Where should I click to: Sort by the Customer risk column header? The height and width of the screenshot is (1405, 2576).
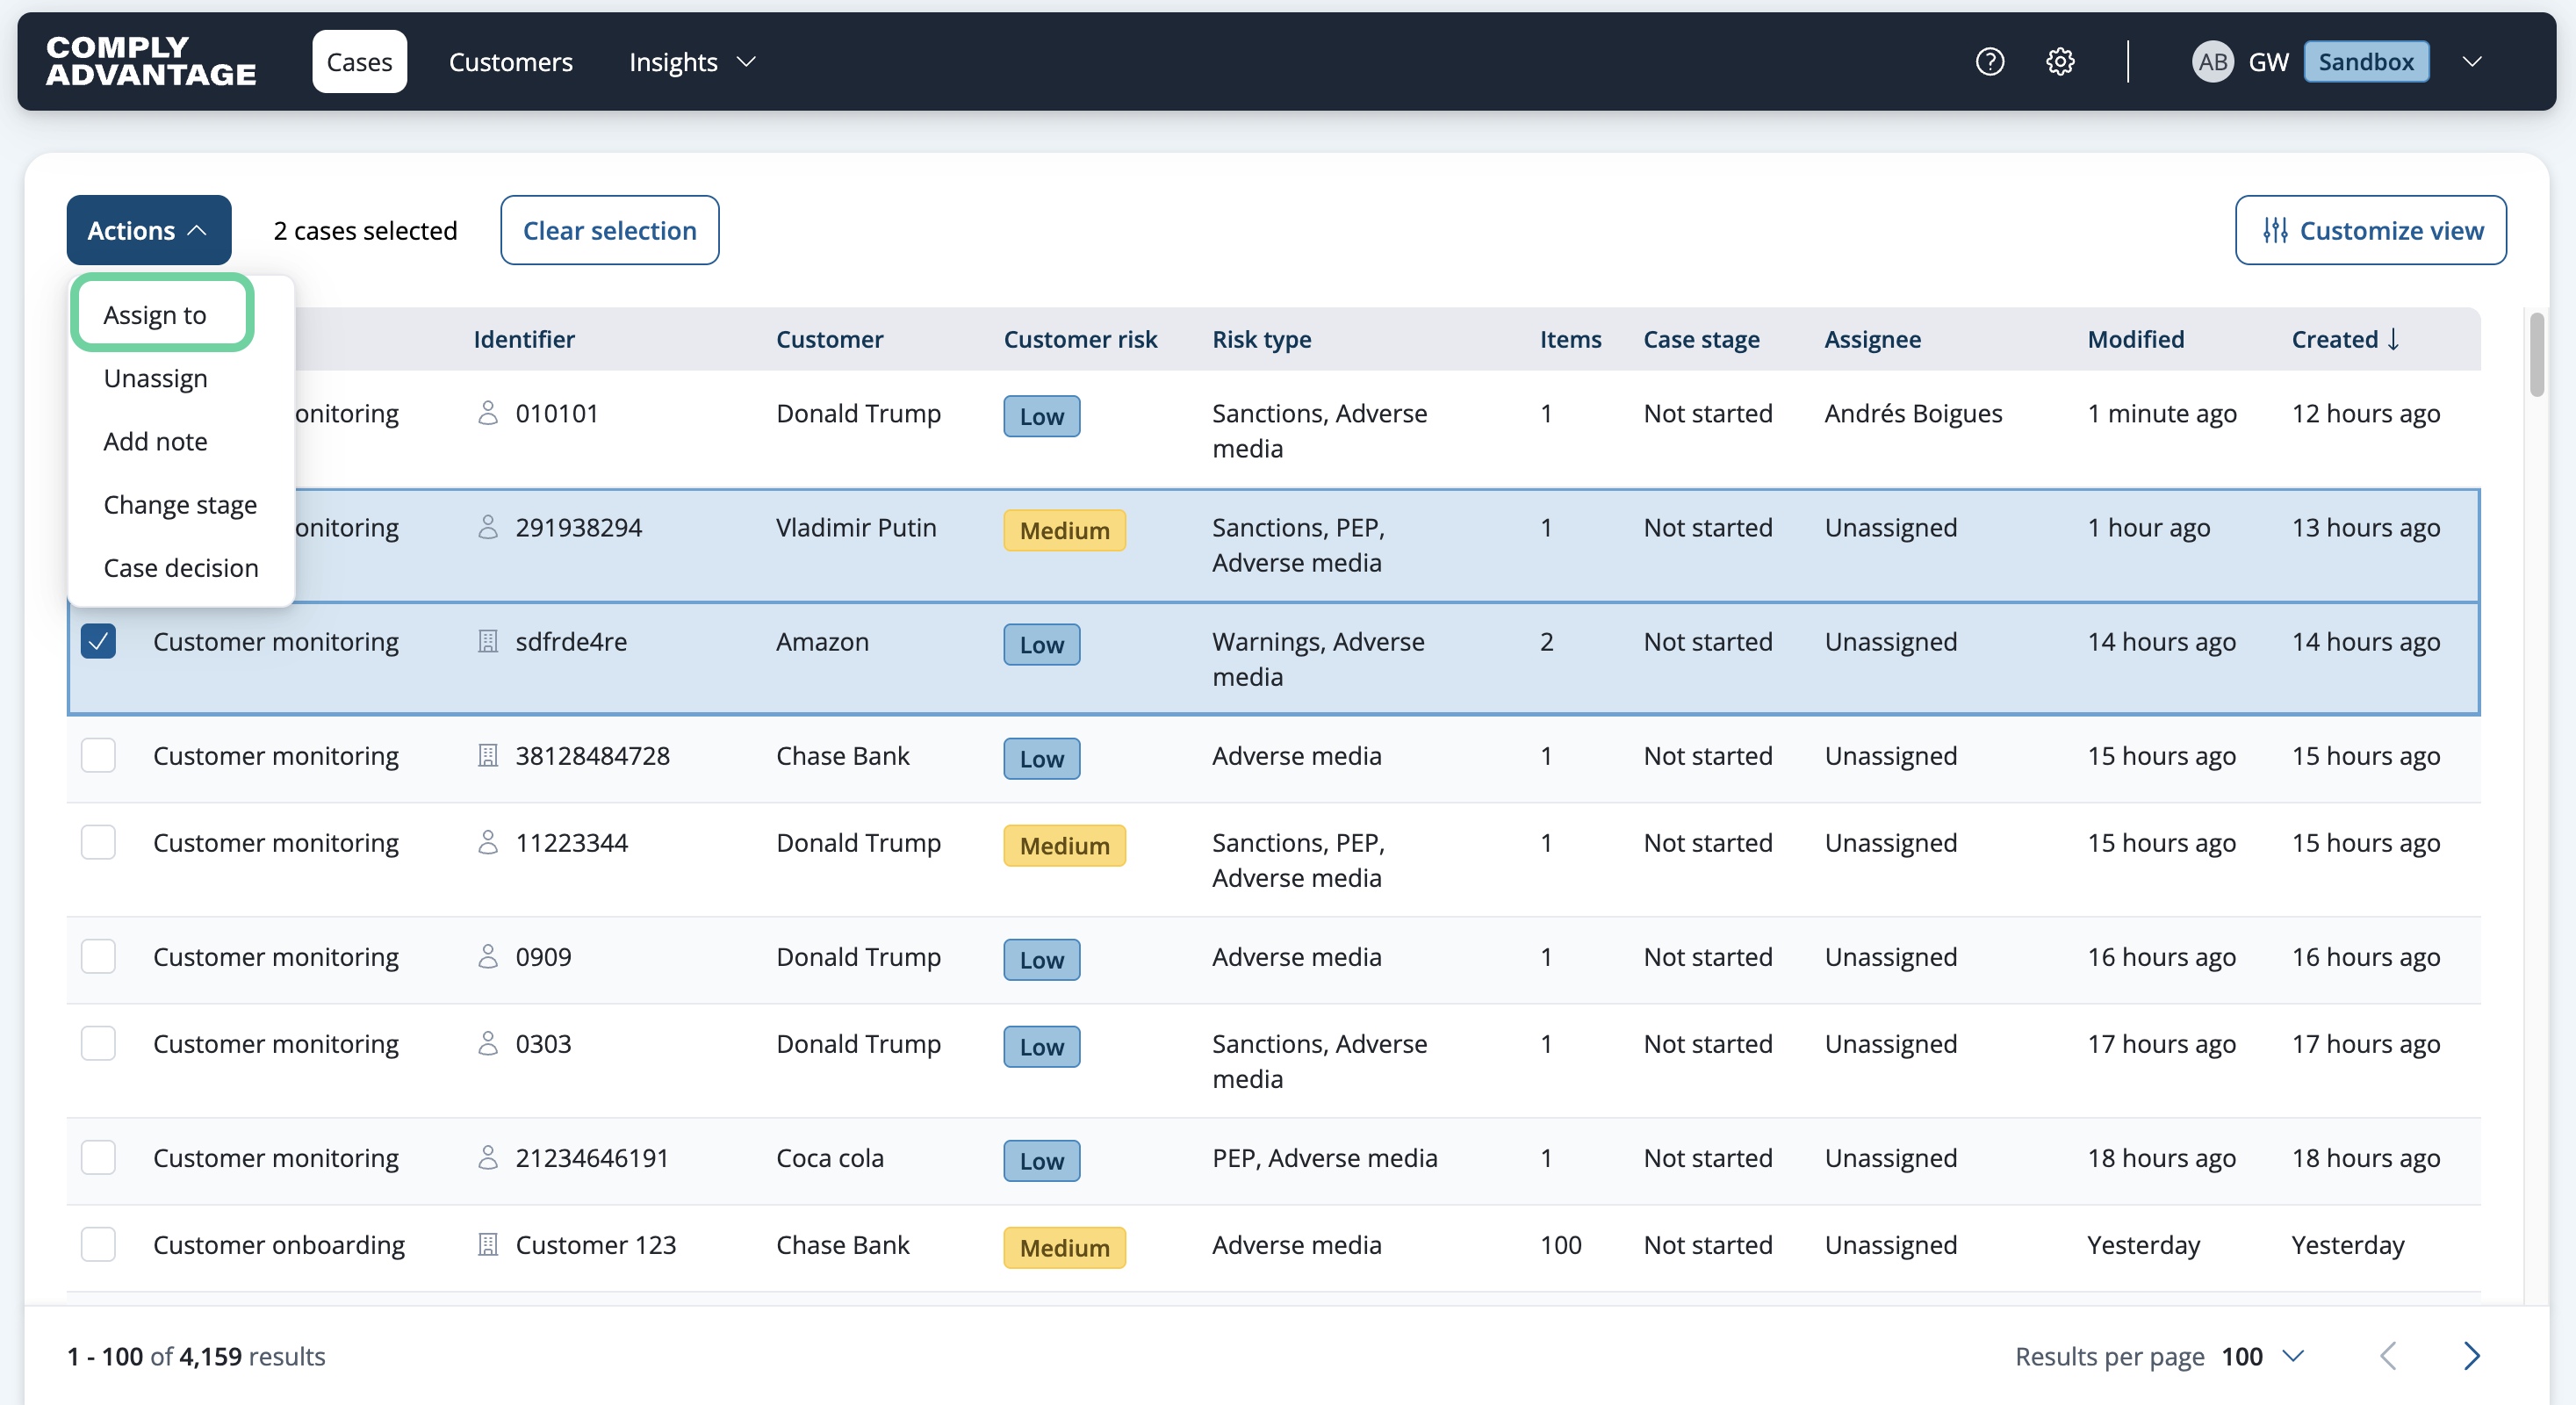click(x=1080, y=339)
